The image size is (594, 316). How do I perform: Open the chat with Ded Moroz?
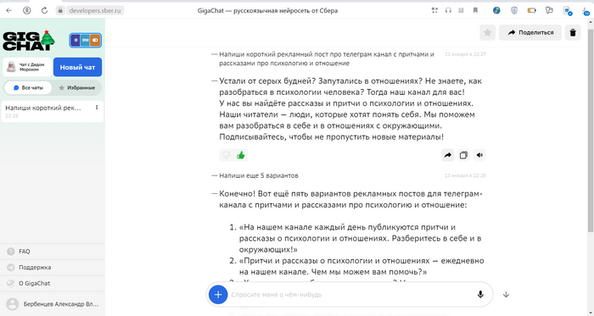[27, 67]
